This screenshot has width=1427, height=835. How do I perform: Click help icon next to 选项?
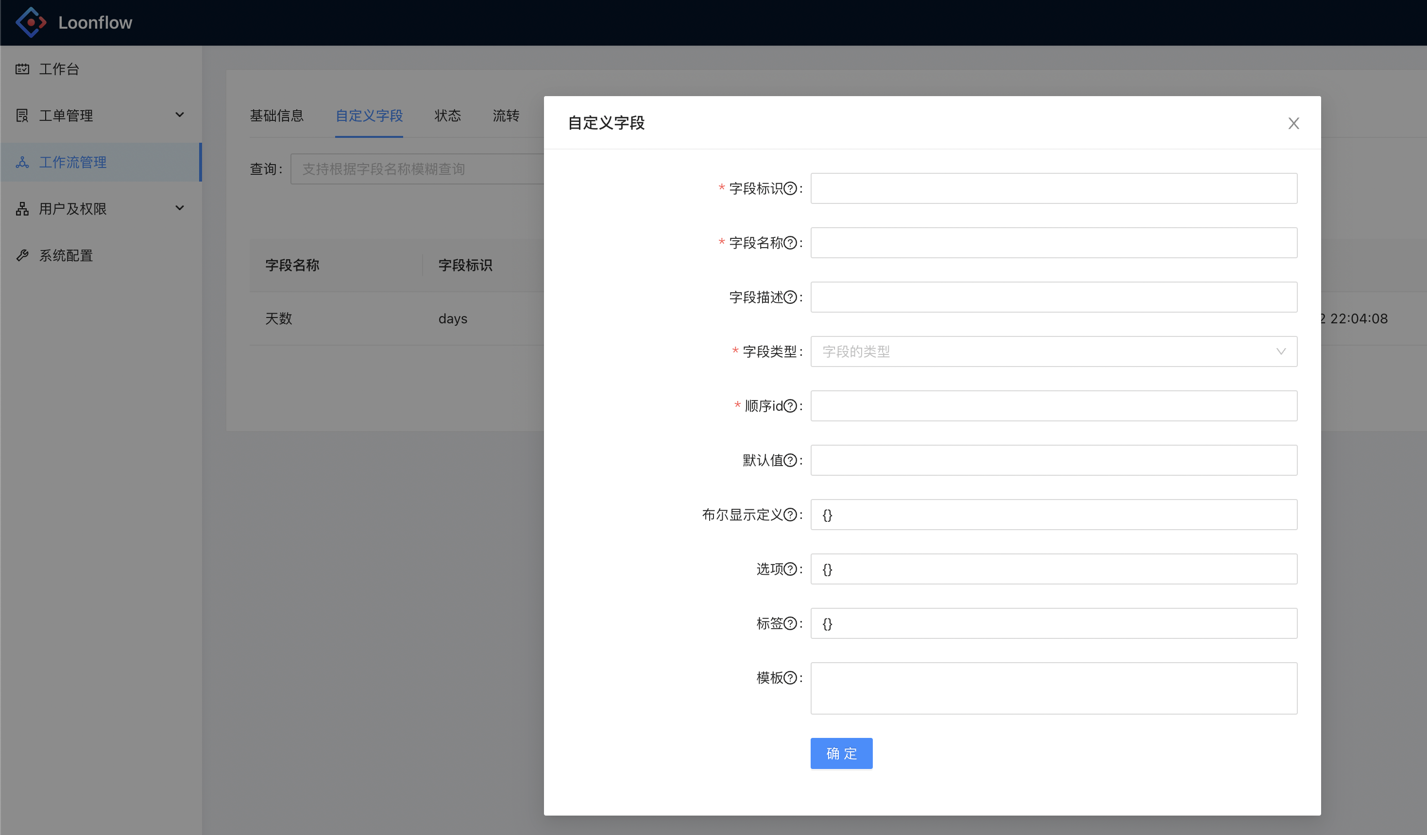790,569
